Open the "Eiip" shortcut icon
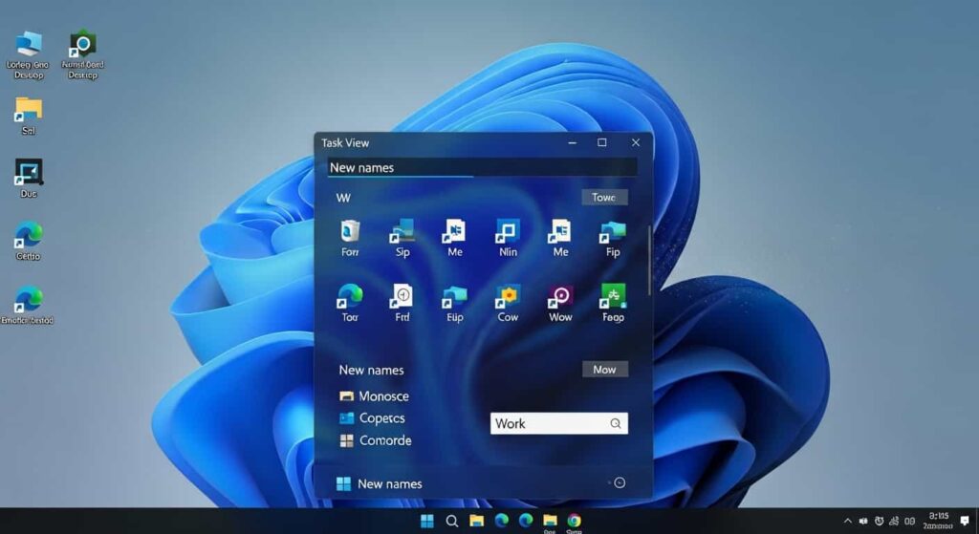This screenshot has height=534, width=979. 454,298
